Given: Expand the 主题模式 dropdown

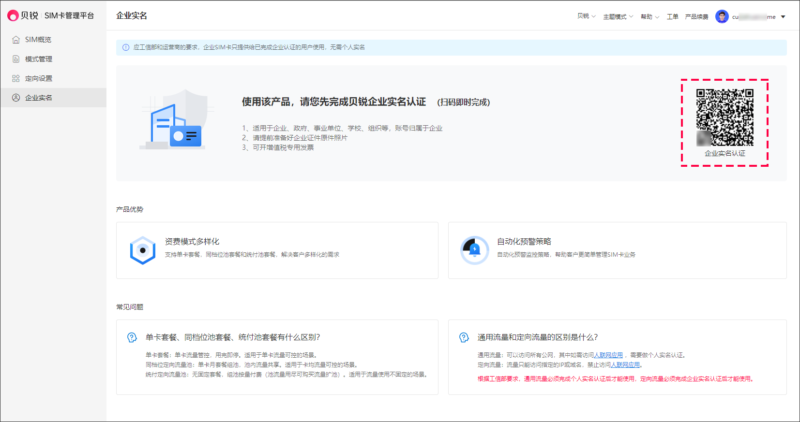Looking at the screenshot, I should tap(618, 17).
